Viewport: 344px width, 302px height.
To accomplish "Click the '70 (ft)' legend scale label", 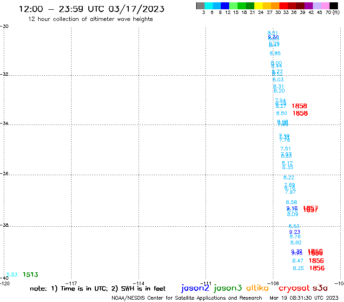I will pos(332,13).
